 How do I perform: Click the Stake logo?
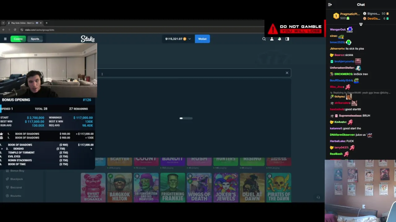point(88,39)
